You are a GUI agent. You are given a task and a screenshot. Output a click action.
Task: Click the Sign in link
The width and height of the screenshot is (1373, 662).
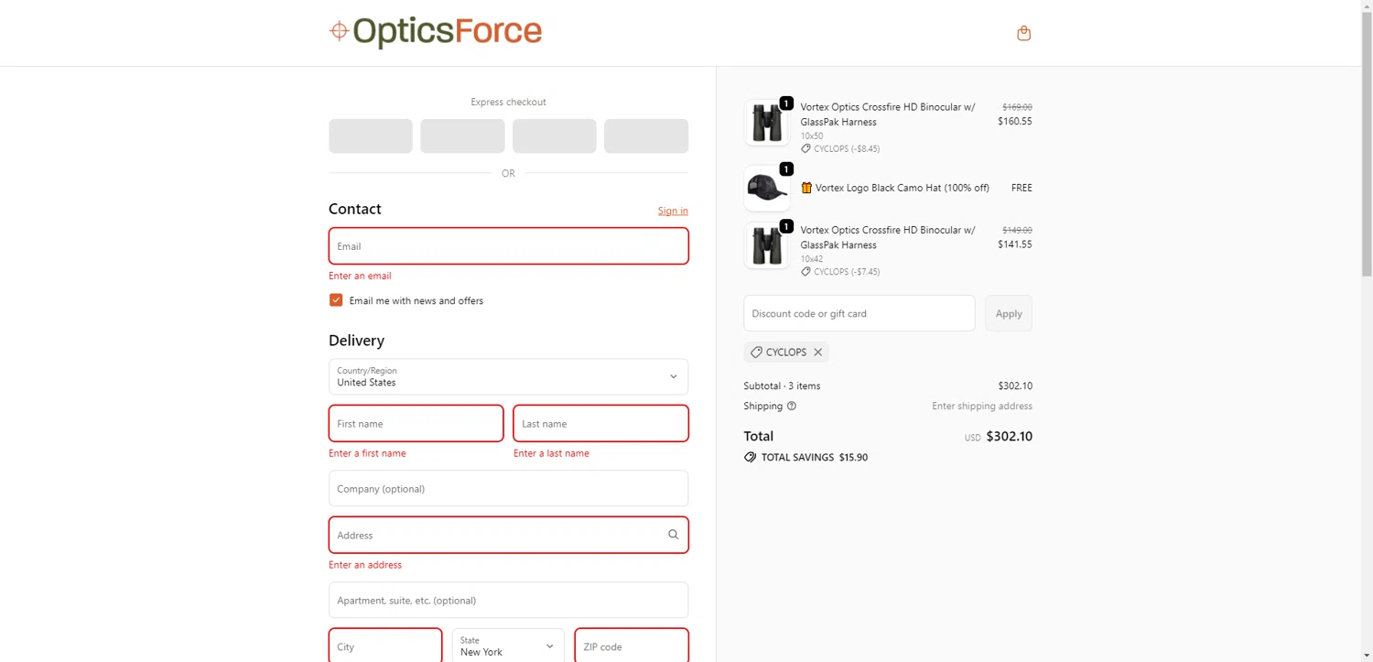pyautogui.click(x=673, y=211)
